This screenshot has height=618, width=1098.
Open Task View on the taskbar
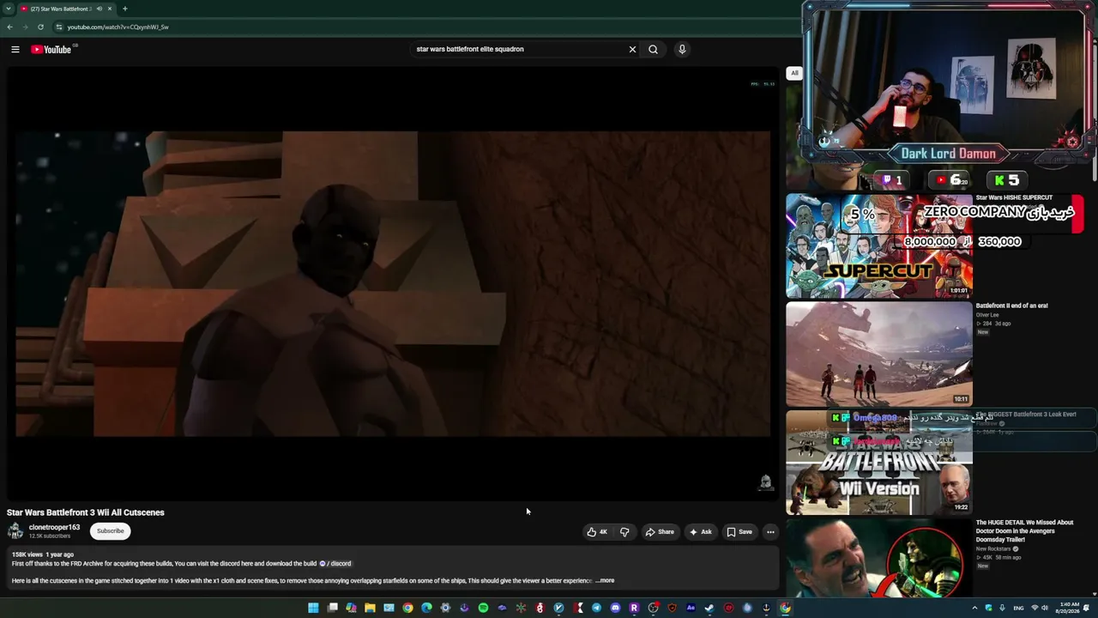point(332,608)
